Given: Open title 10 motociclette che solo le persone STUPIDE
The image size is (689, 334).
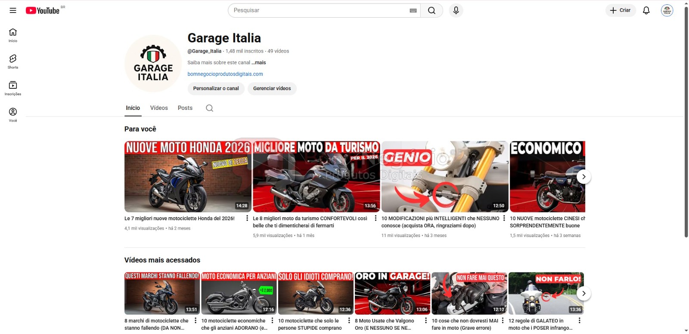Looking at the screenshot, I should click(x=310, y=325).
